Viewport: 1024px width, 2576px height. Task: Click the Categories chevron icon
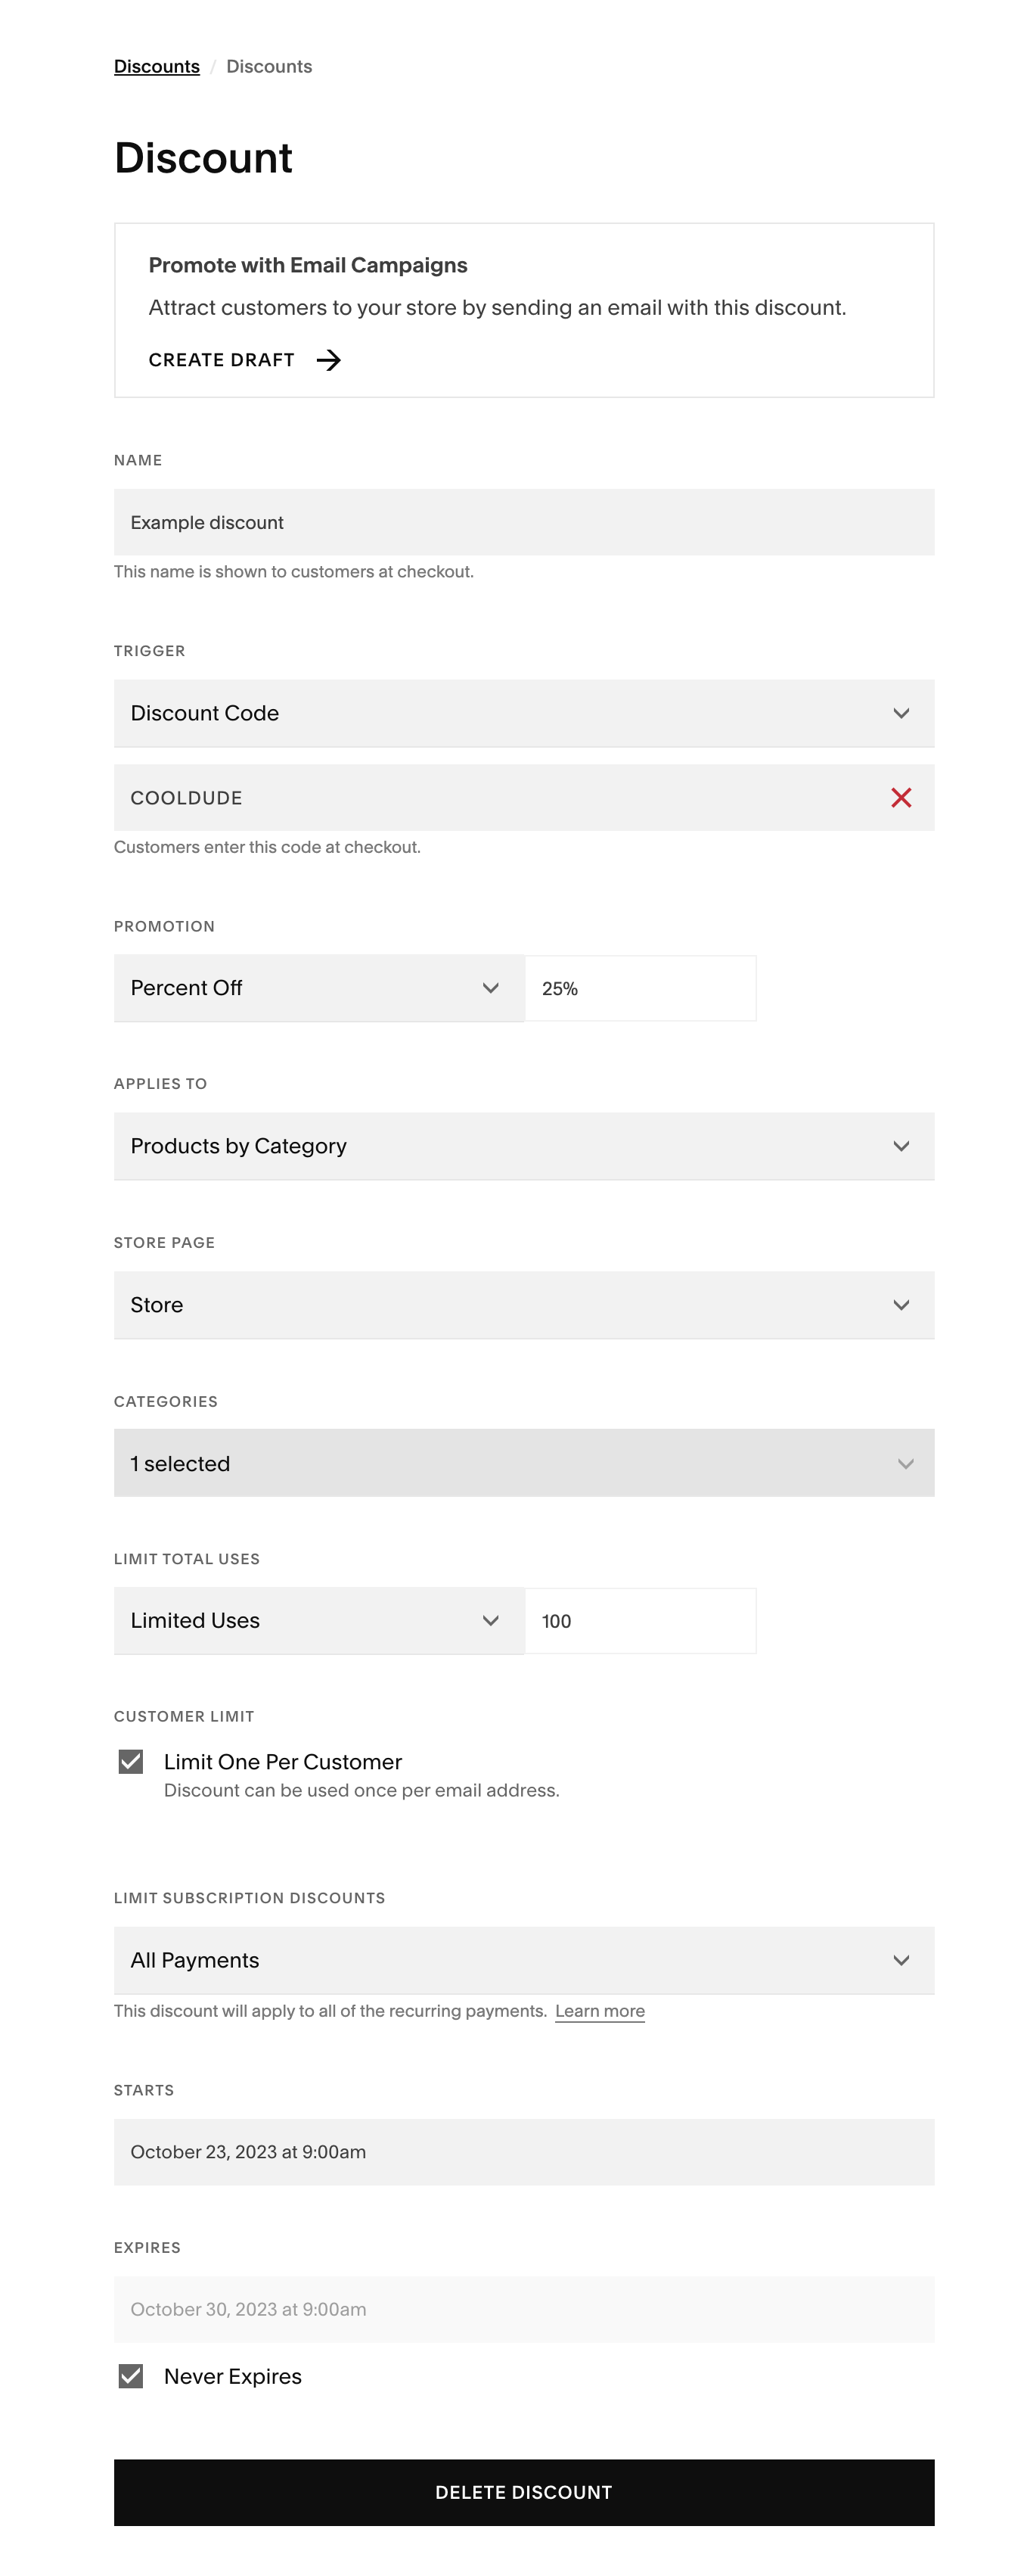[x=905, y=1464]
